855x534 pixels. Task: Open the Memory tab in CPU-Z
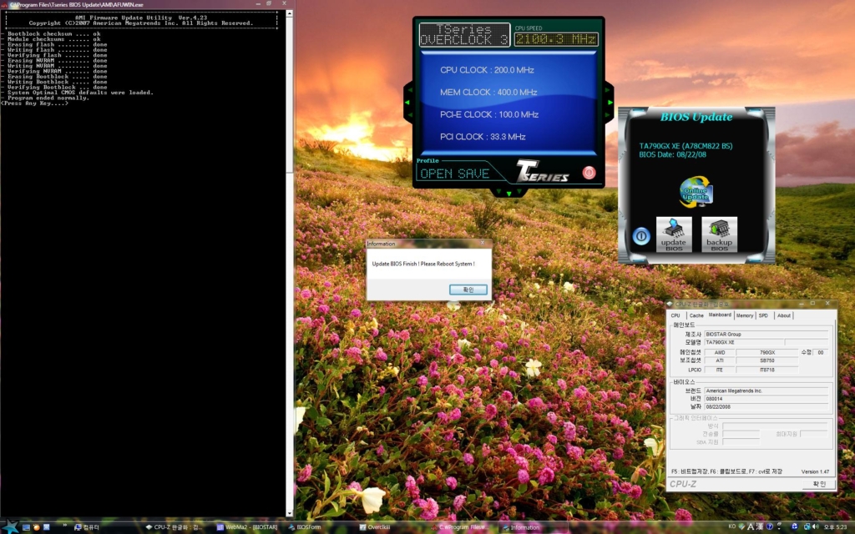point(744,315)
